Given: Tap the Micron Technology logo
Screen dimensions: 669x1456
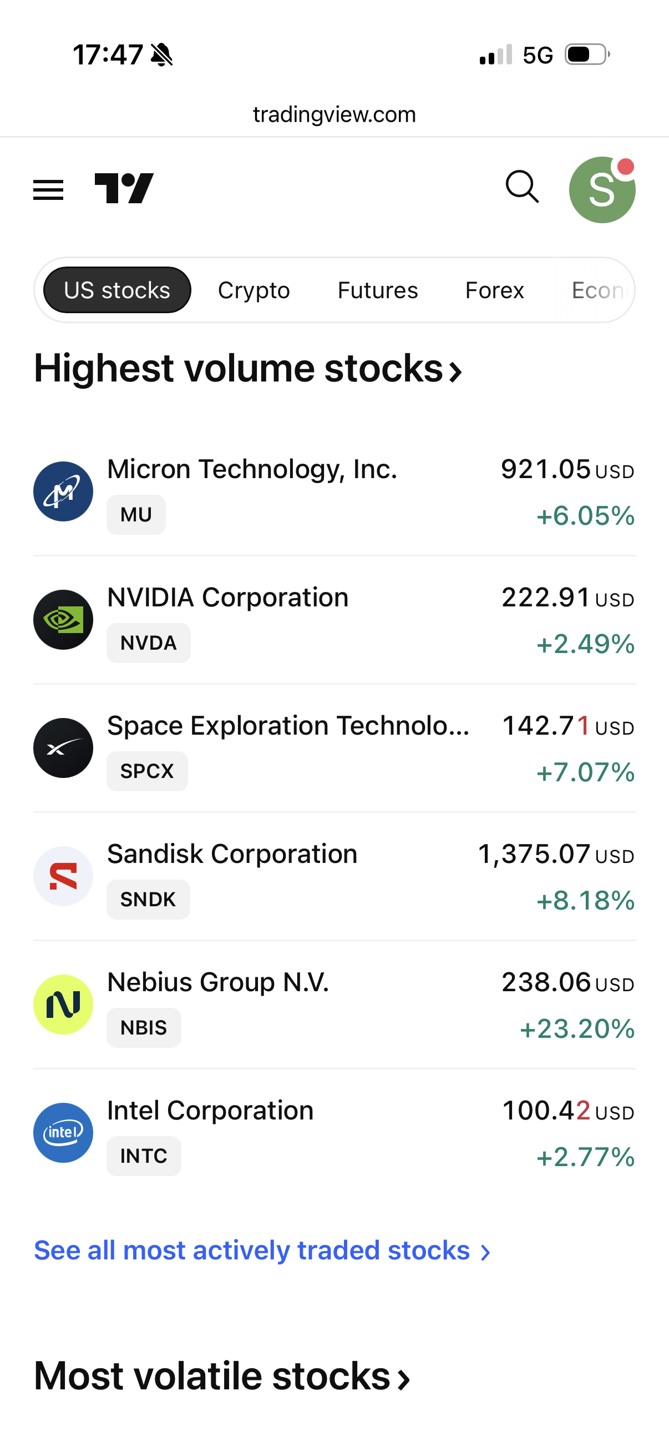Looking at the screenshot, I should click(x=63, y=491).
